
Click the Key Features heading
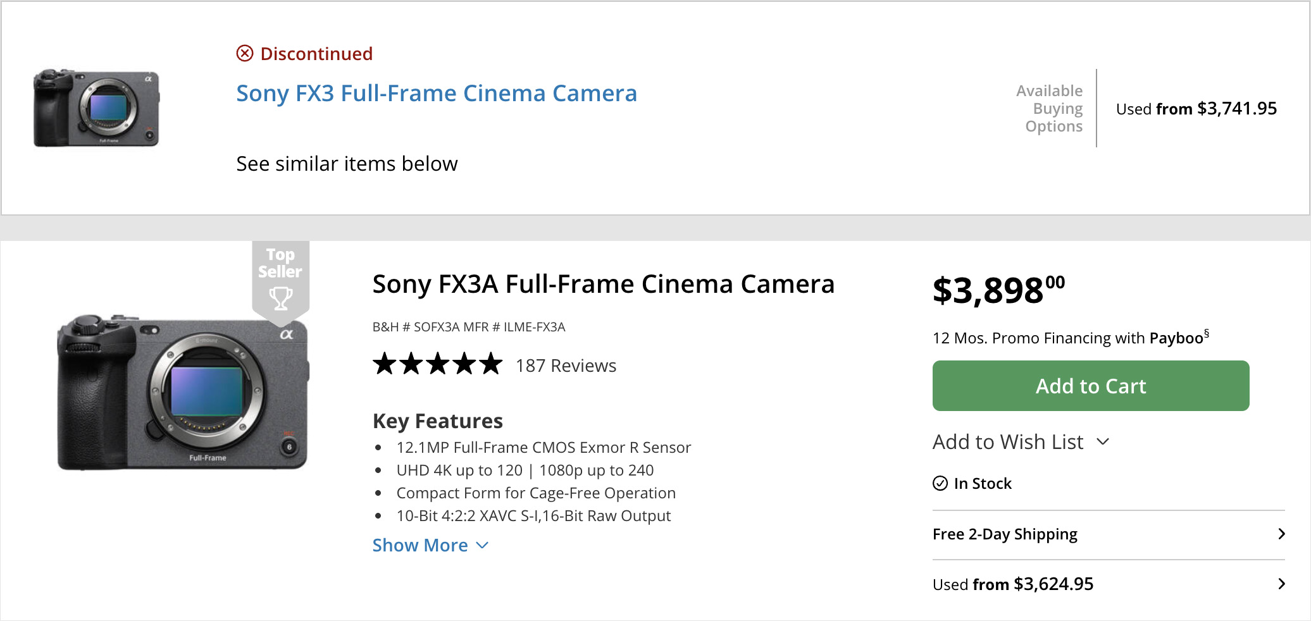click(x=437, y=421)
